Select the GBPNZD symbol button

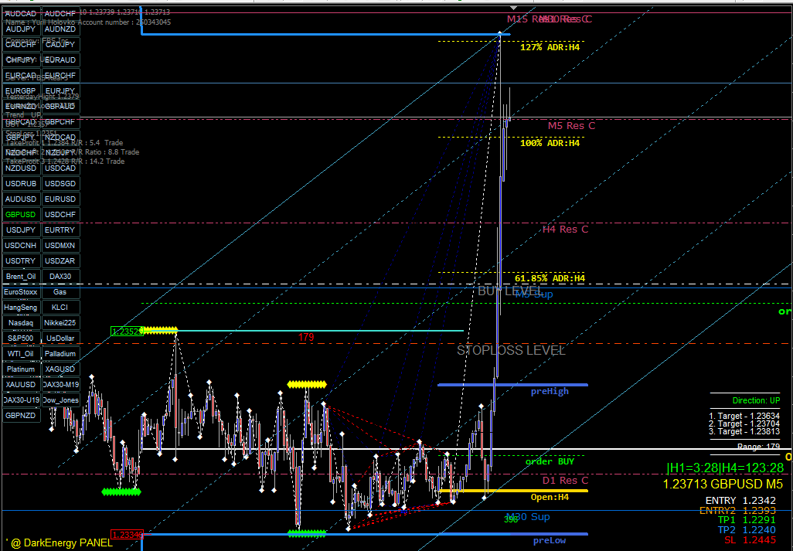(x=21, y=416)
